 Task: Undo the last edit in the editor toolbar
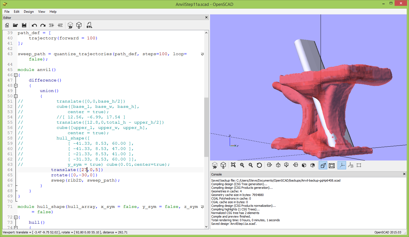point(34,25)
